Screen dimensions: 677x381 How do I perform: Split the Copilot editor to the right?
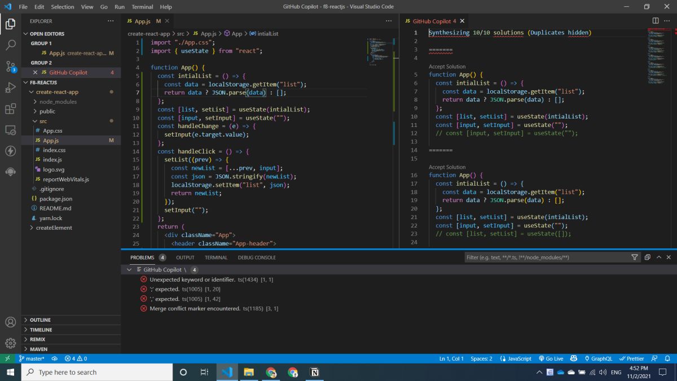[x=656, y=21]
